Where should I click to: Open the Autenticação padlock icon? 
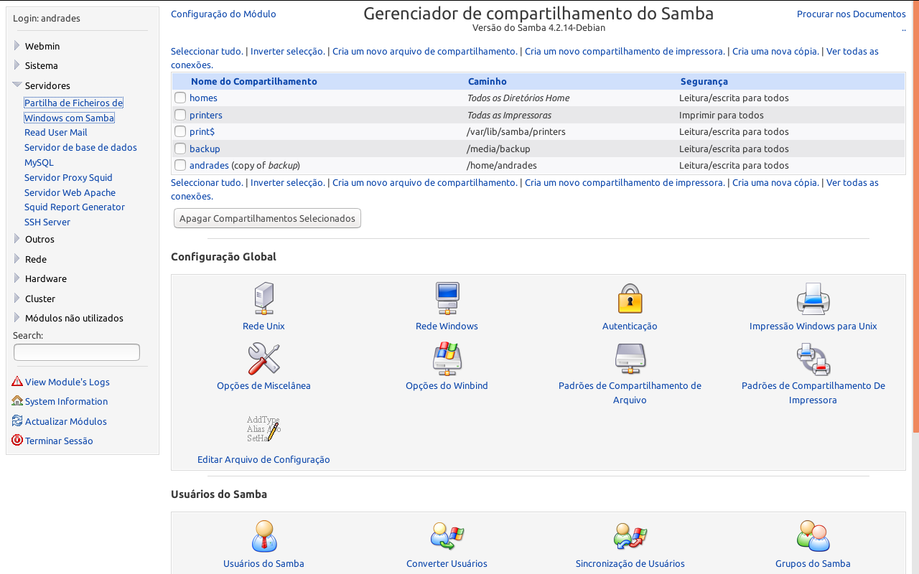pyautogui.click(x=630, y=298)
